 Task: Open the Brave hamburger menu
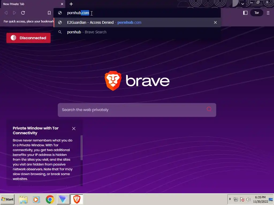tap(268, 13)
